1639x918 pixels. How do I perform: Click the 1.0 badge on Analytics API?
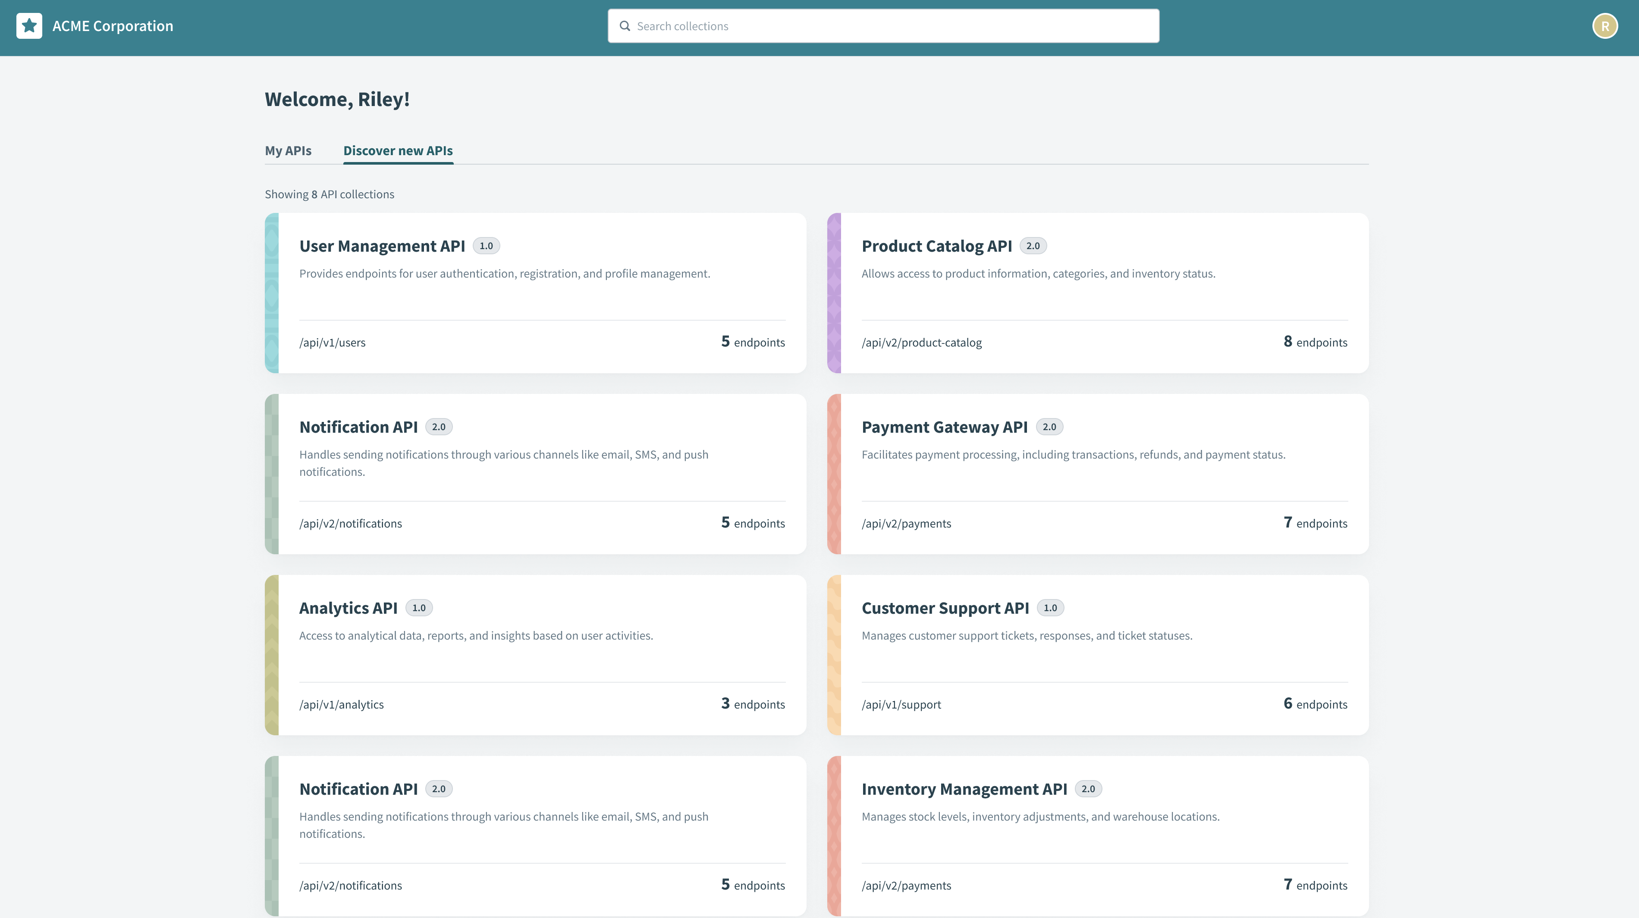(419, 607)
